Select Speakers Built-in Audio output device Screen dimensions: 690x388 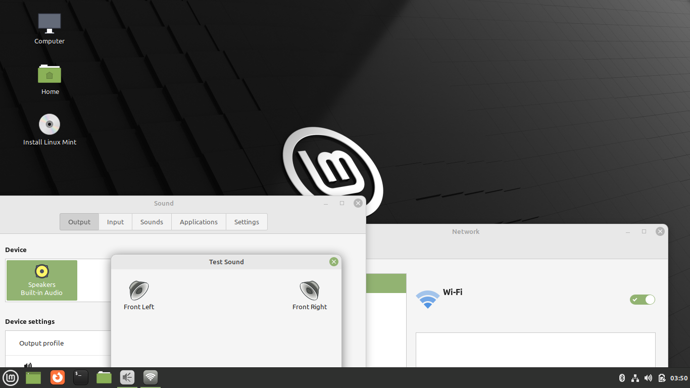pos(42,280)
